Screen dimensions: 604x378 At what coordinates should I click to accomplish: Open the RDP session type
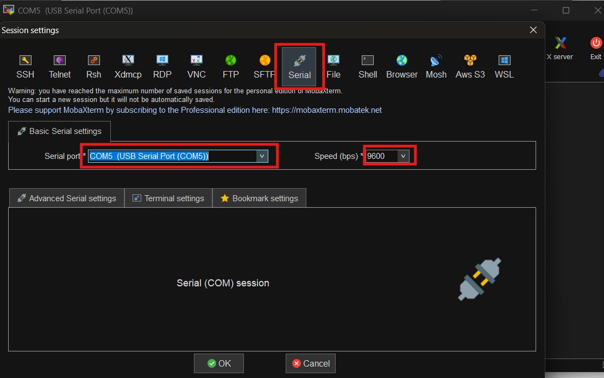pyautogui.click(x=162, y=67)
